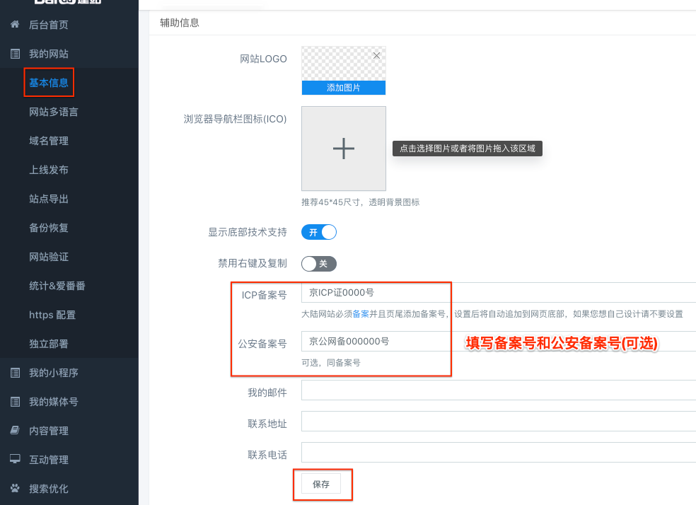
Task: Click the website logo preview thumbnail
Action: tap(344, 64)
